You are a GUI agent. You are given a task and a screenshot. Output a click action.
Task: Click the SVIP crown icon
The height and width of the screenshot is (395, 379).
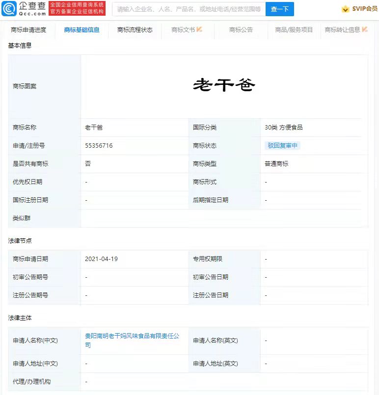pos(345,9)
